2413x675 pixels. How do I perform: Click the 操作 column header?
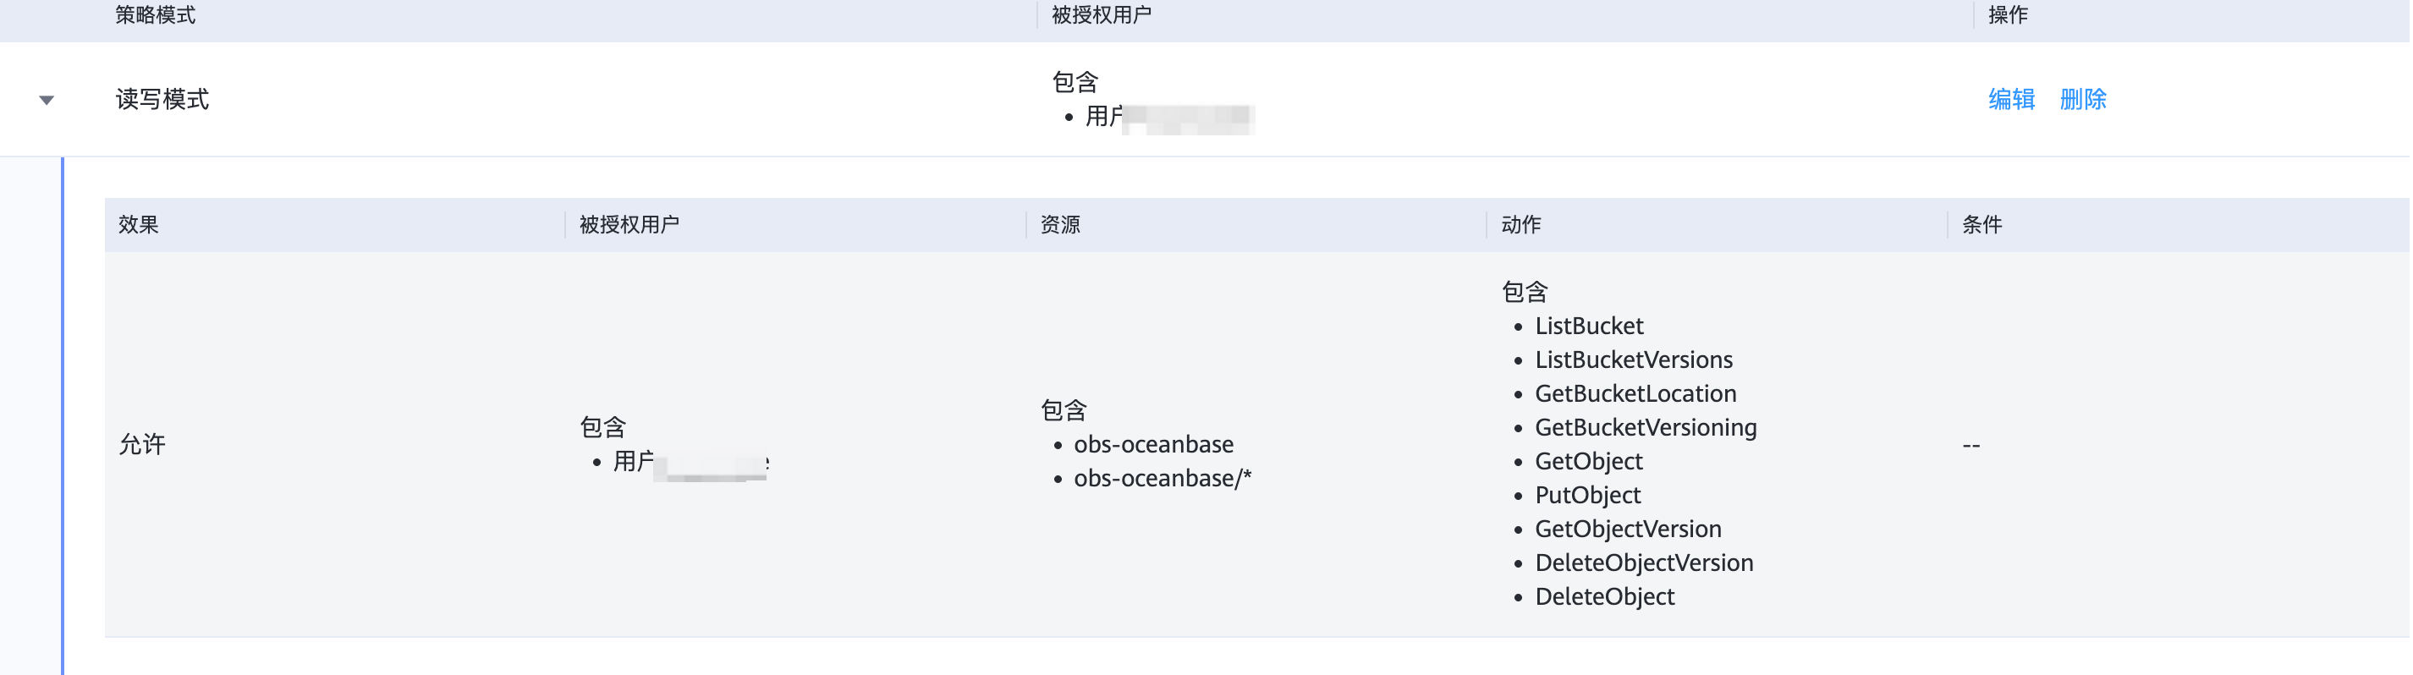tap(2008, 15)
